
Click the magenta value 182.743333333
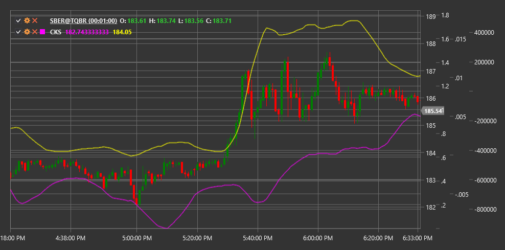[x=87, y=32]
